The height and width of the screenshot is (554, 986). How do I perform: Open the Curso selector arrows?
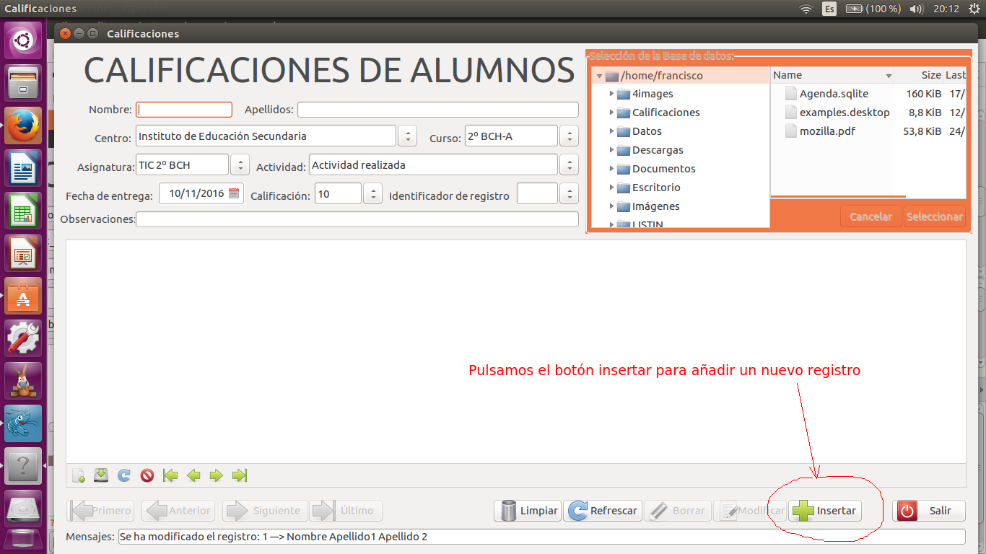tap(568, 135)
